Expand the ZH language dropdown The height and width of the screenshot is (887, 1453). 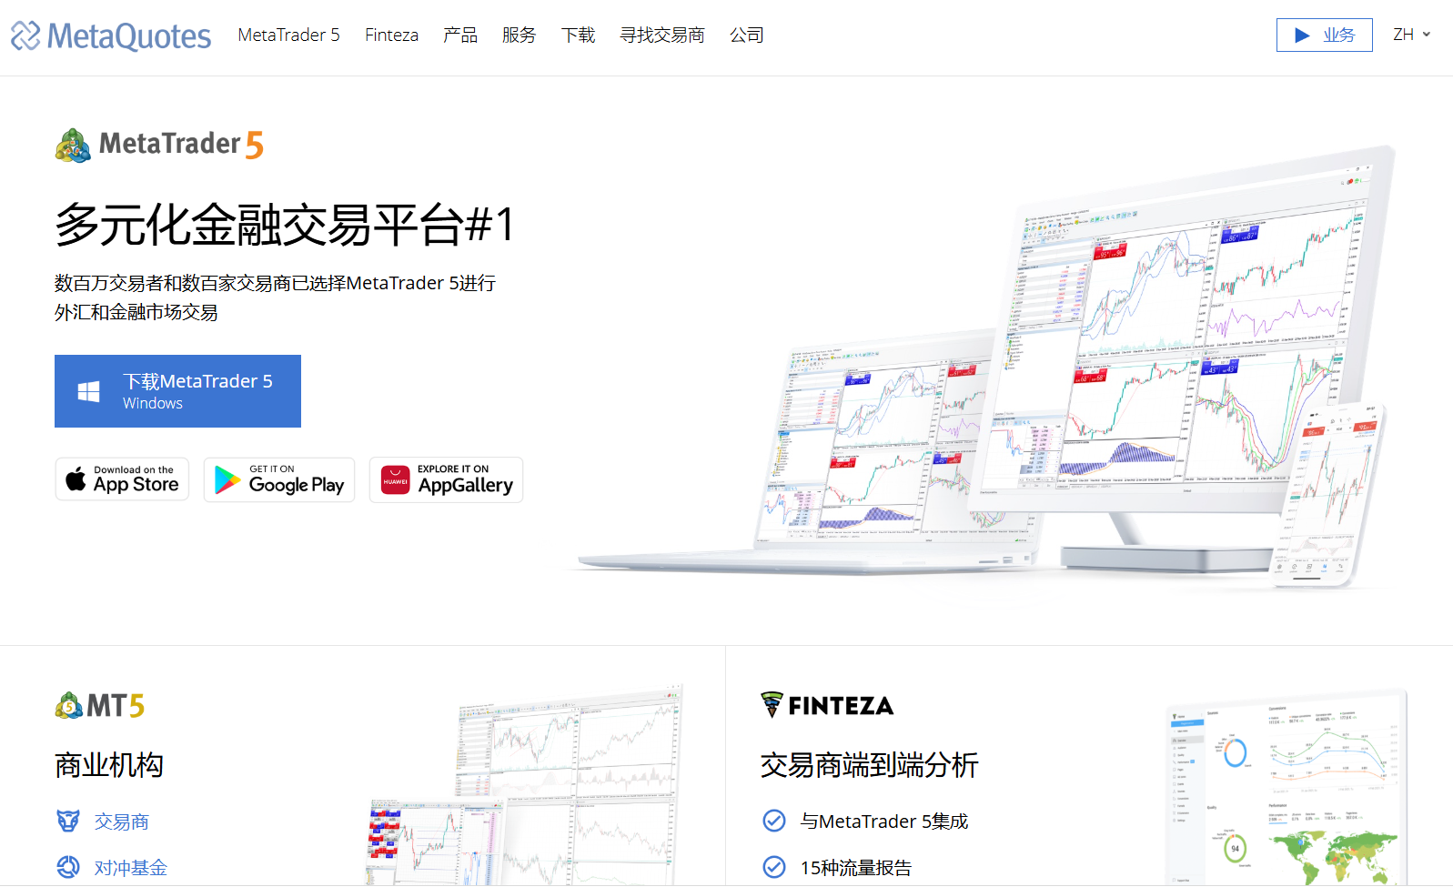click(1411, 35)
